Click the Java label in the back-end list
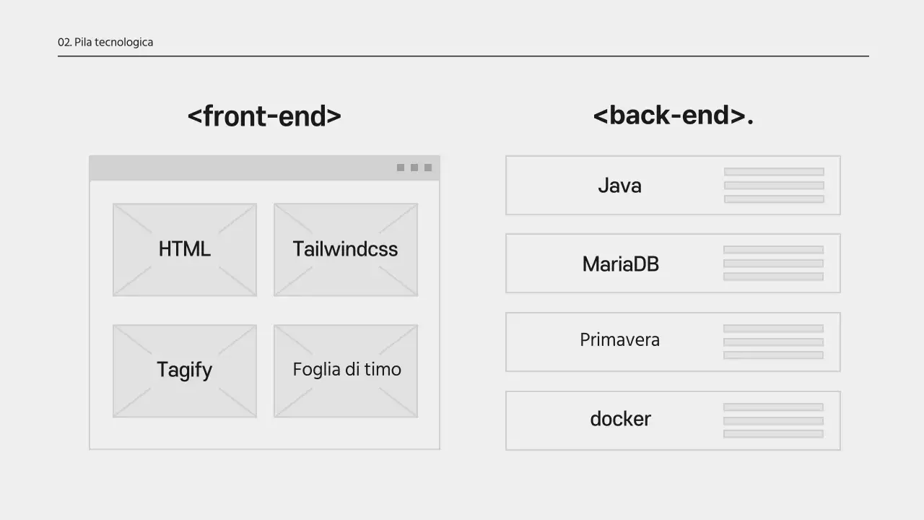The image size is (924, 520). (619, 186)
